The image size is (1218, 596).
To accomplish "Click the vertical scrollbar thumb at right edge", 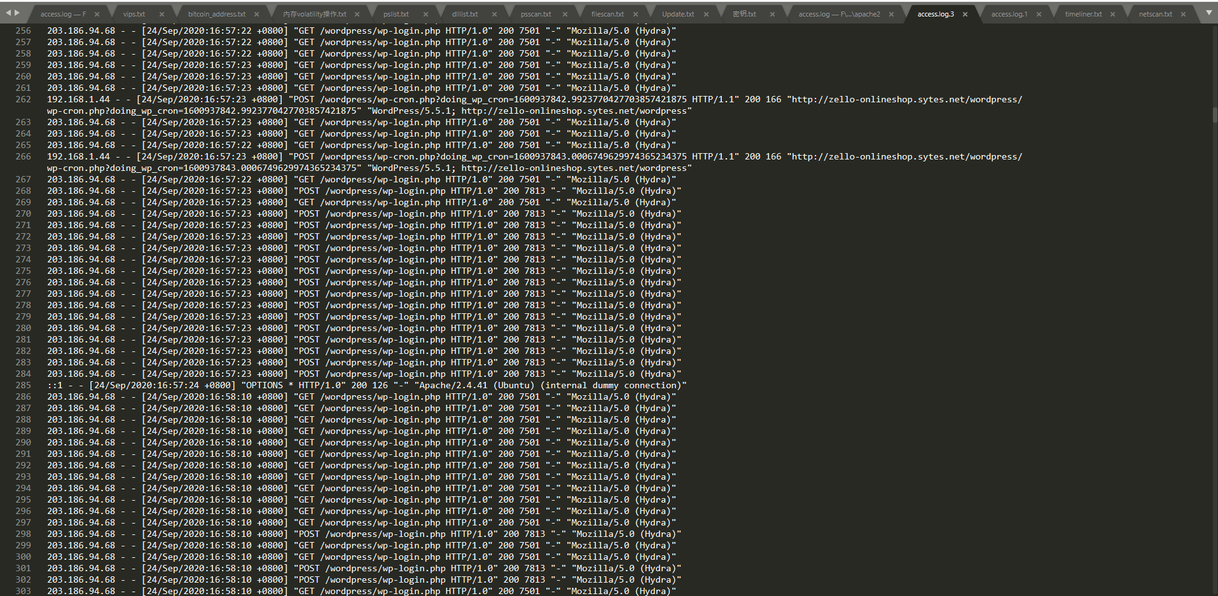I will tap(1215, 115).
